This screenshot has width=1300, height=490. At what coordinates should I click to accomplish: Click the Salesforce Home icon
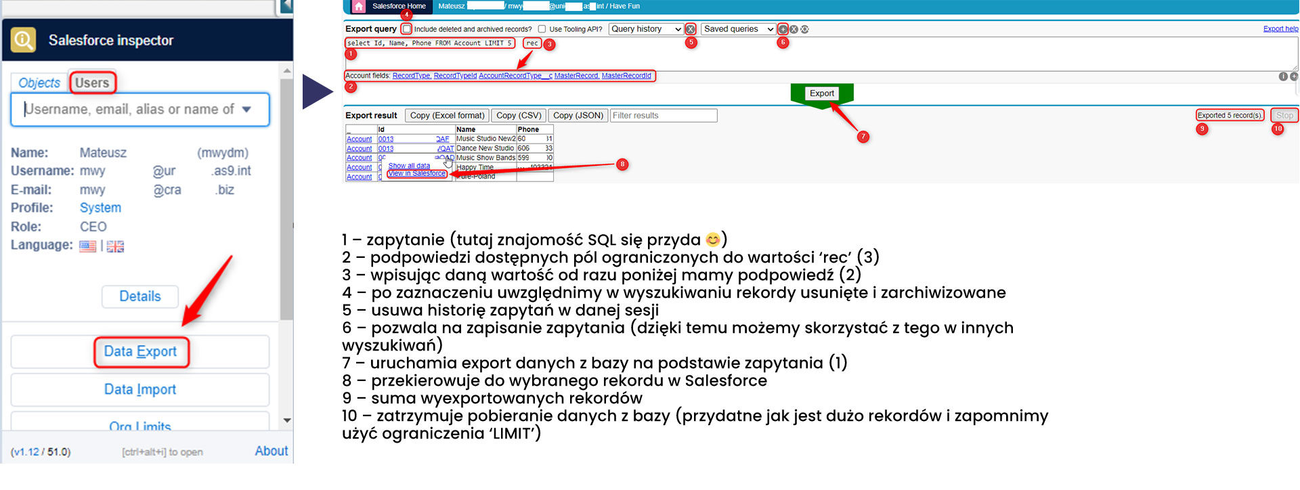coord(359,6)
